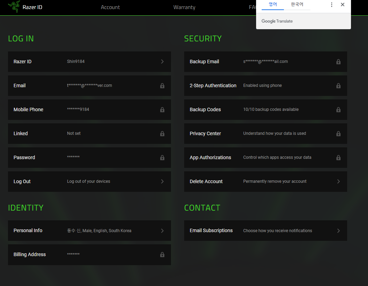Select the 영어 translate tab

click(273, 5)
